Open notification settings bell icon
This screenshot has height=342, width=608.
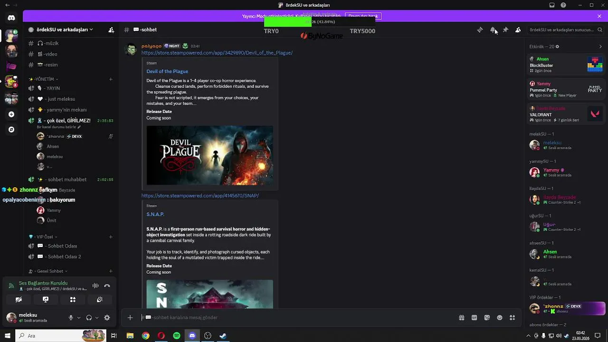pyautogui.click(x=493, y=29)
